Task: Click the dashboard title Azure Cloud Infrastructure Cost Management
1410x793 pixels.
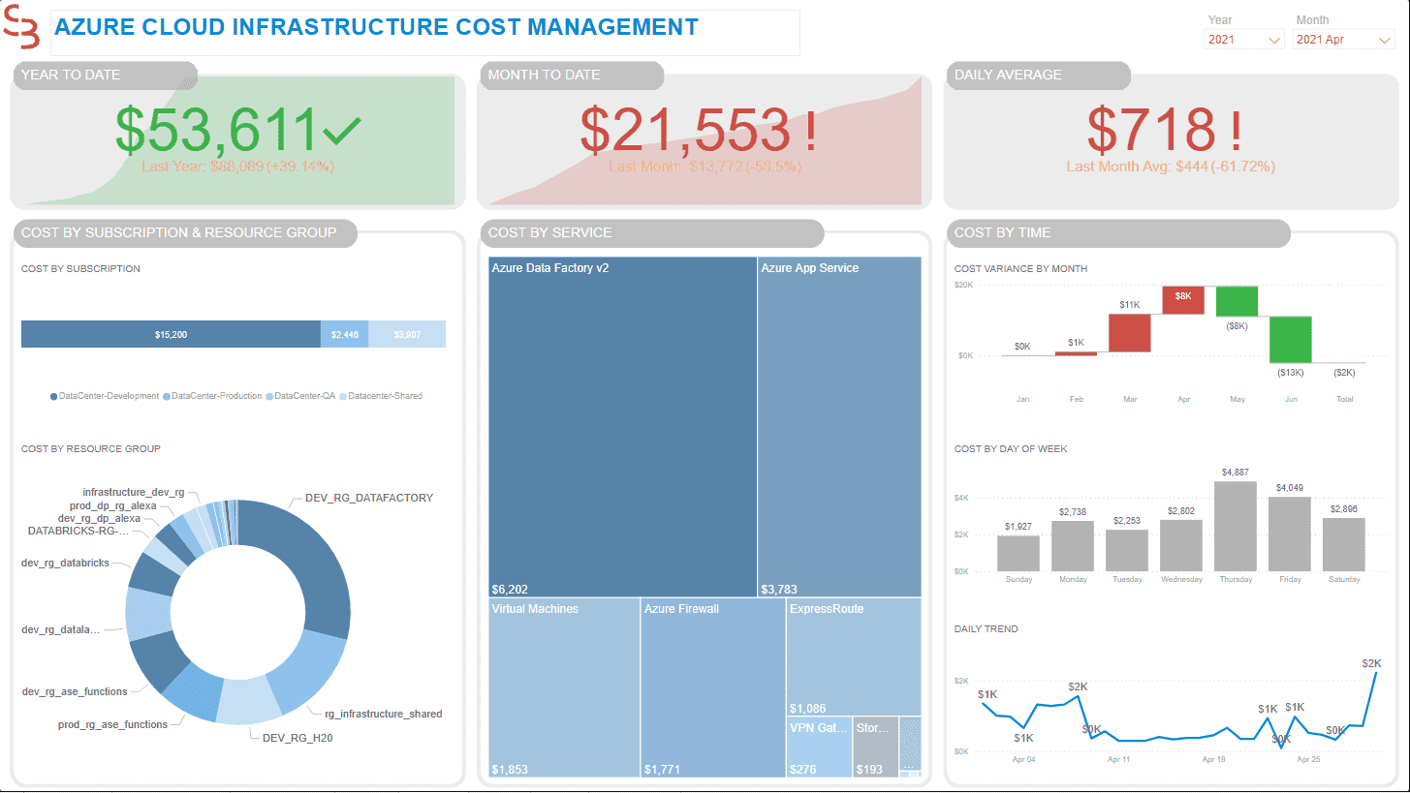Action: tap(376, 27)
